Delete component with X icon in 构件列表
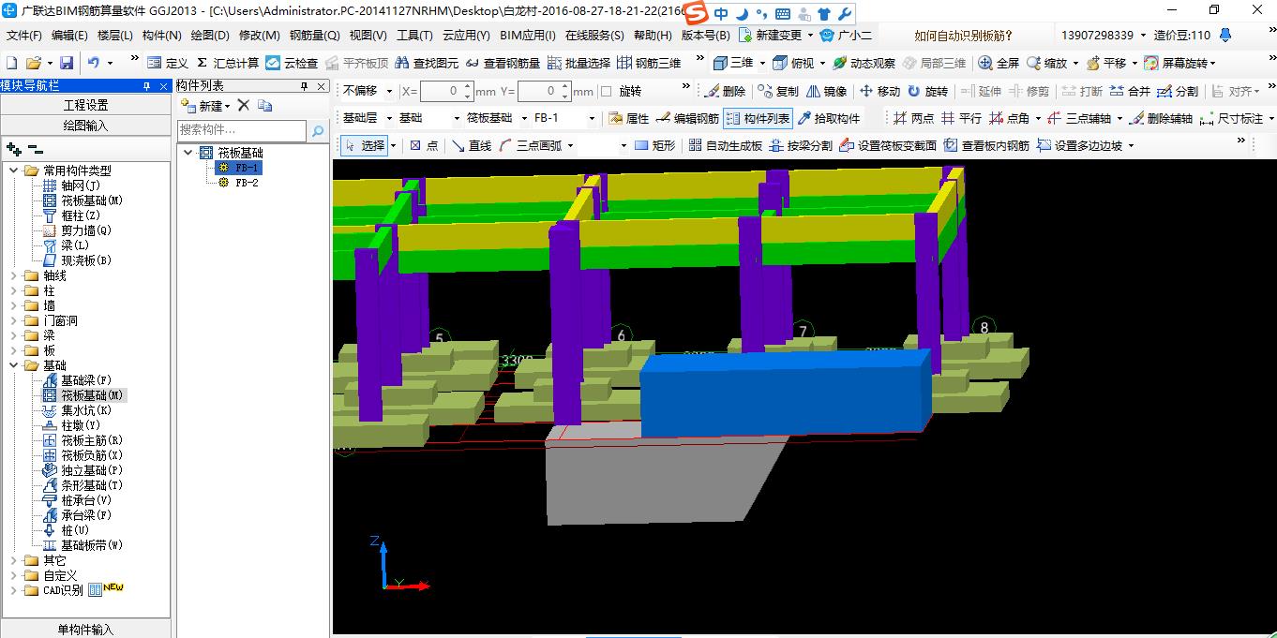Image resolution: width=1277 pixels, height=638 pixels. click(x=243, y=105)
